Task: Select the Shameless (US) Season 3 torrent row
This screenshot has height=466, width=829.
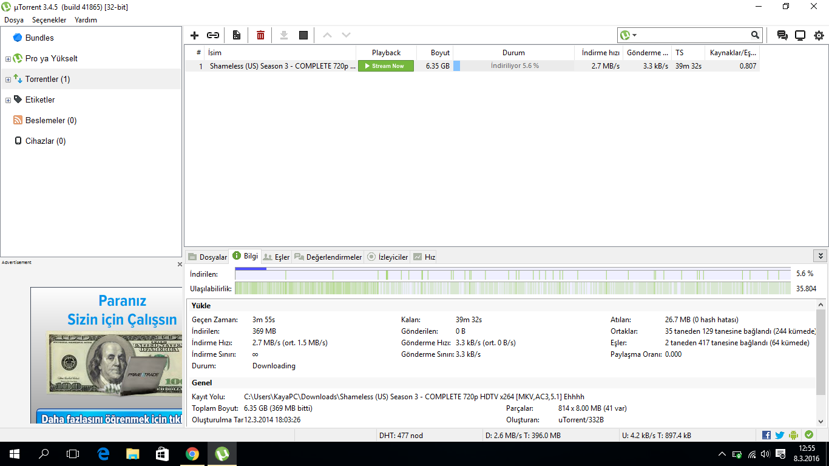Action: (x=472, y=66)
